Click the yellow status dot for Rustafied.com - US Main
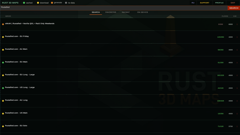The image size is (240, 135). 3,114
